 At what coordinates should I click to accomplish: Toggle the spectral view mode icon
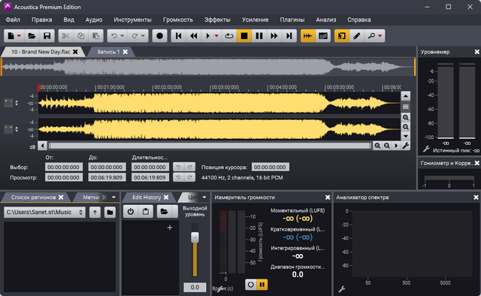323,36
